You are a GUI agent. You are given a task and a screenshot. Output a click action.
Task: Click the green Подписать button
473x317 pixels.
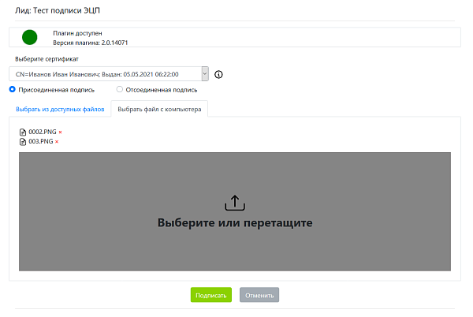coord(211,295)
